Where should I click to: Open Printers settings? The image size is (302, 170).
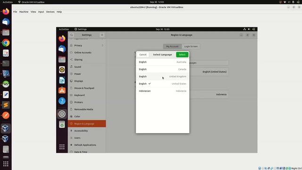point(87,102)
